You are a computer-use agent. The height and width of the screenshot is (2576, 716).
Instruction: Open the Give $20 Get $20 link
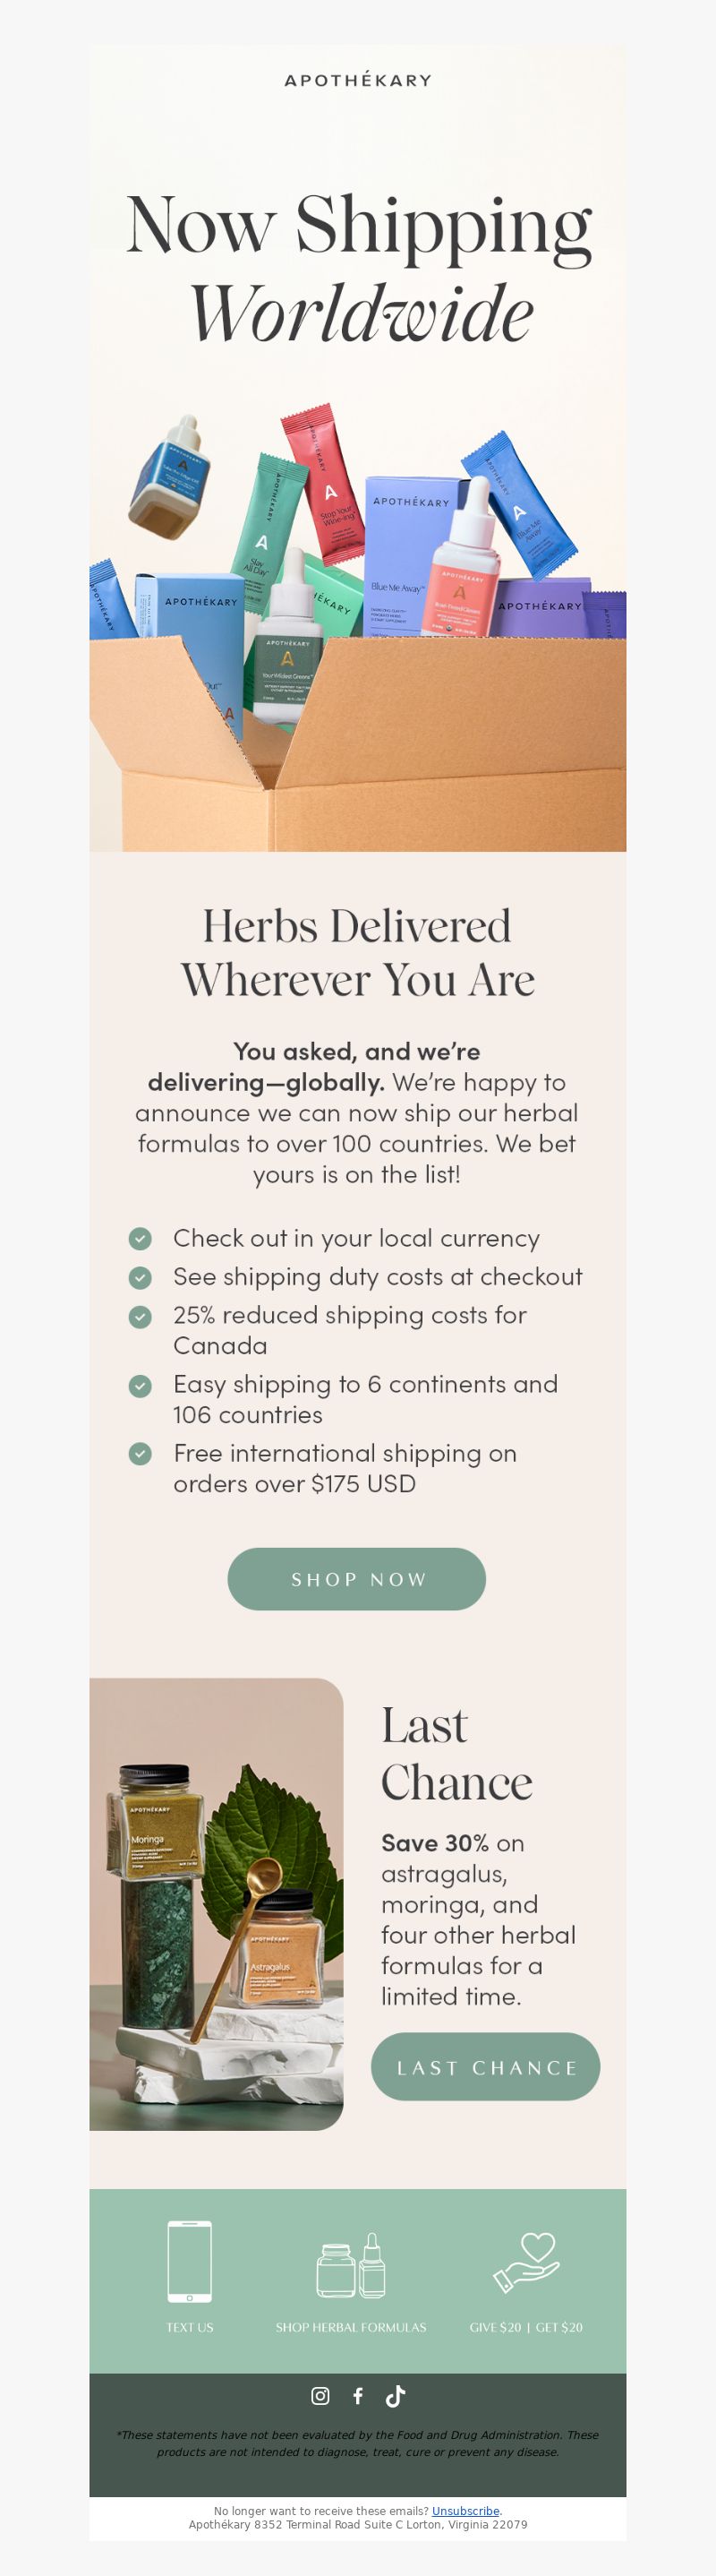pos(526,2327)
